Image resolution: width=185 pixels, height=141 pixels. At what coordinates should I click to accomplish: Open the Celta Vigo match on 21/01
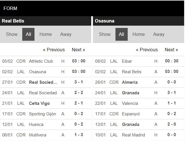click(46, 103)
